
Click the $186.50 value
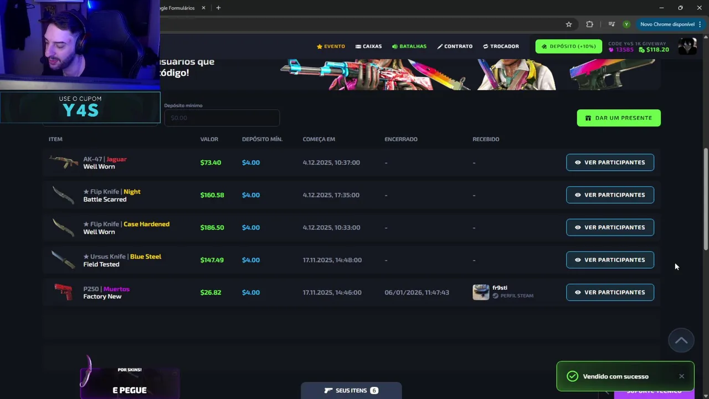212,227
